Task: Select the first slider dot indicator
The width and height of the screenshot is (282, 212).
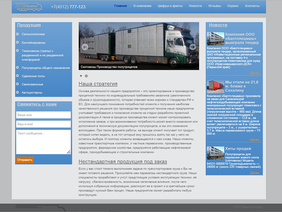Action: pos(81,76)
